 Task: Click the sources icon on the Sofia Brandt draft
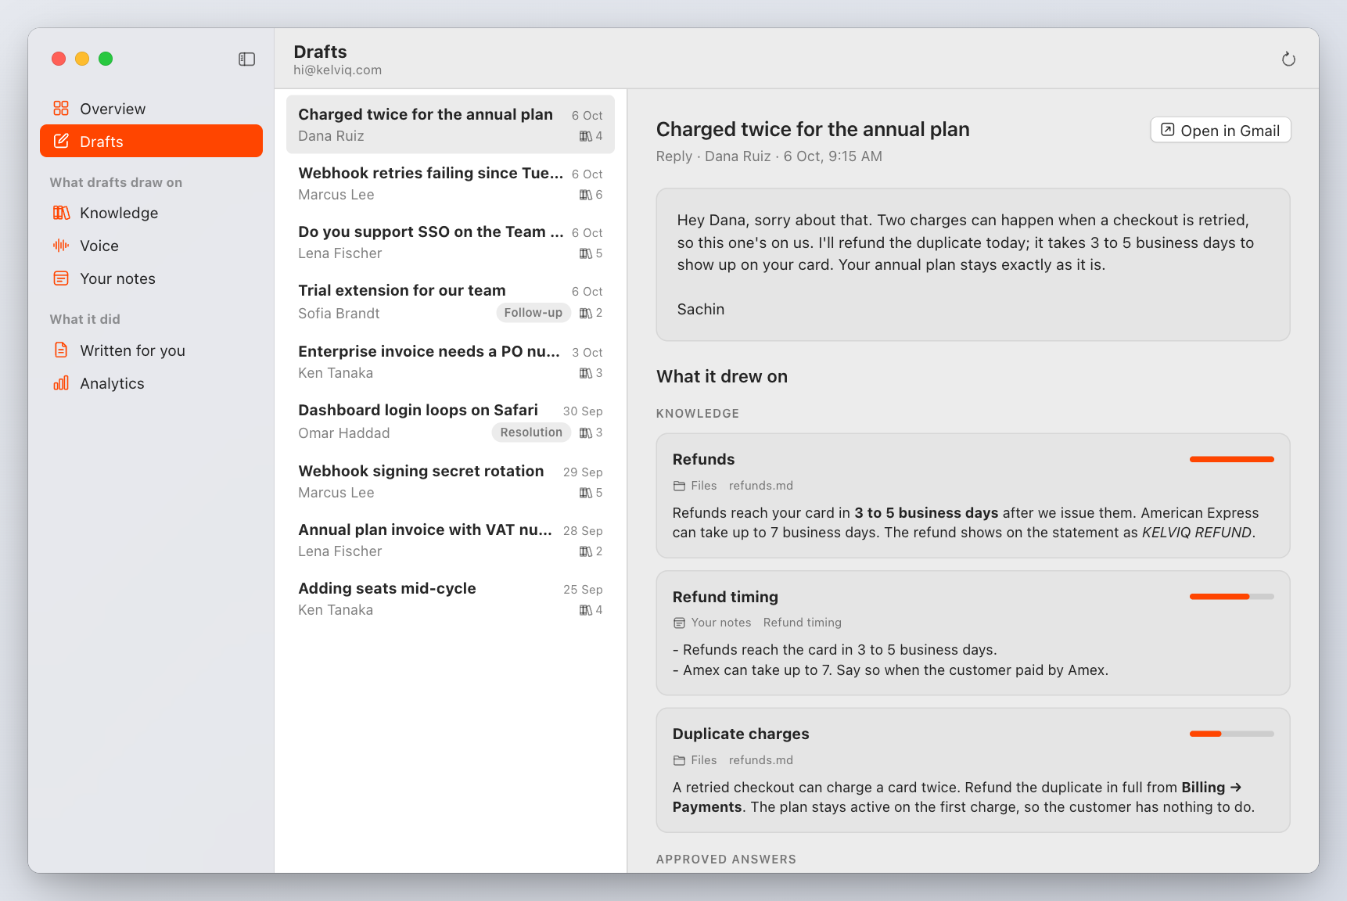585,313
